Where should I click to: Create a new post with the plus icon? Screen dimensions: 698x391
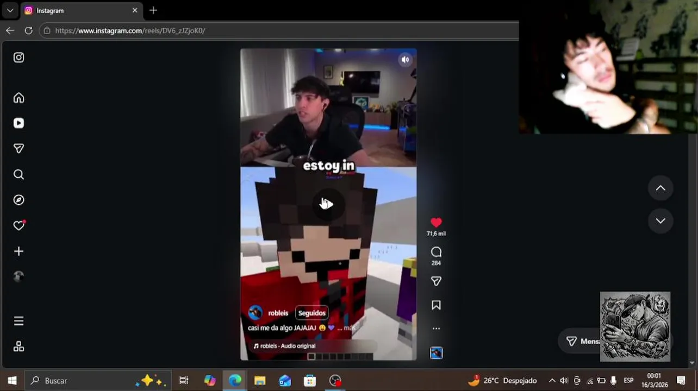tap(18, 251)
